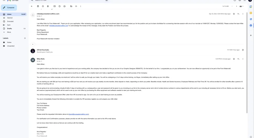Report this conversation as spam
Image resolution: width=254 pixels, height=138 pixels.
point(43,6)
